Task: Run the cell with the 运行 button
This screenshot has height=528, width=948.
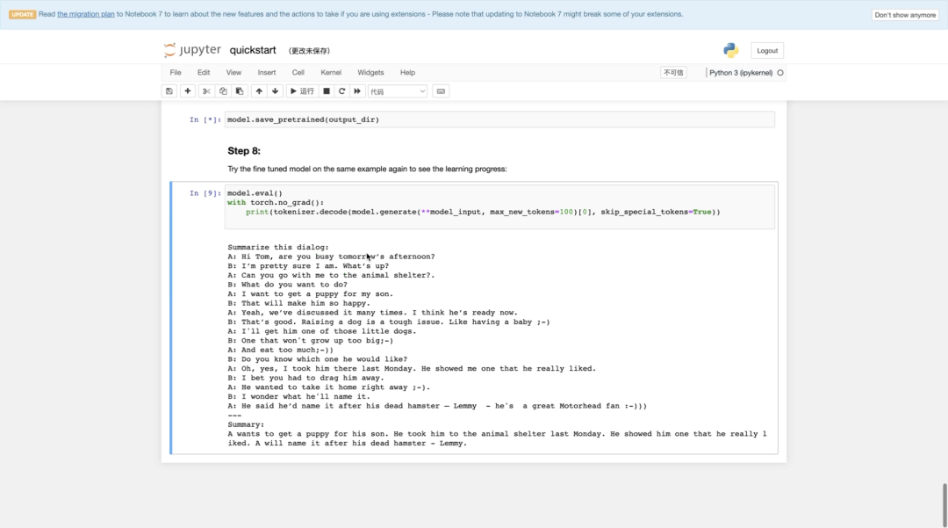Action: tap(302, 91)
